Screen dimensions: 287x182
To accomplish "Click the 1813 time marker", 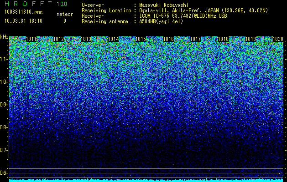I will coord(86,39).
